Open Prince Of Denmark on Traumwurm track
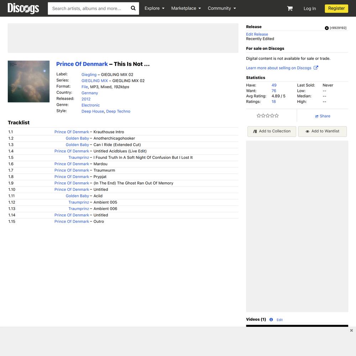Image resolution: width=356 pixels, height=356 pixels. click(x=72, y=170)
